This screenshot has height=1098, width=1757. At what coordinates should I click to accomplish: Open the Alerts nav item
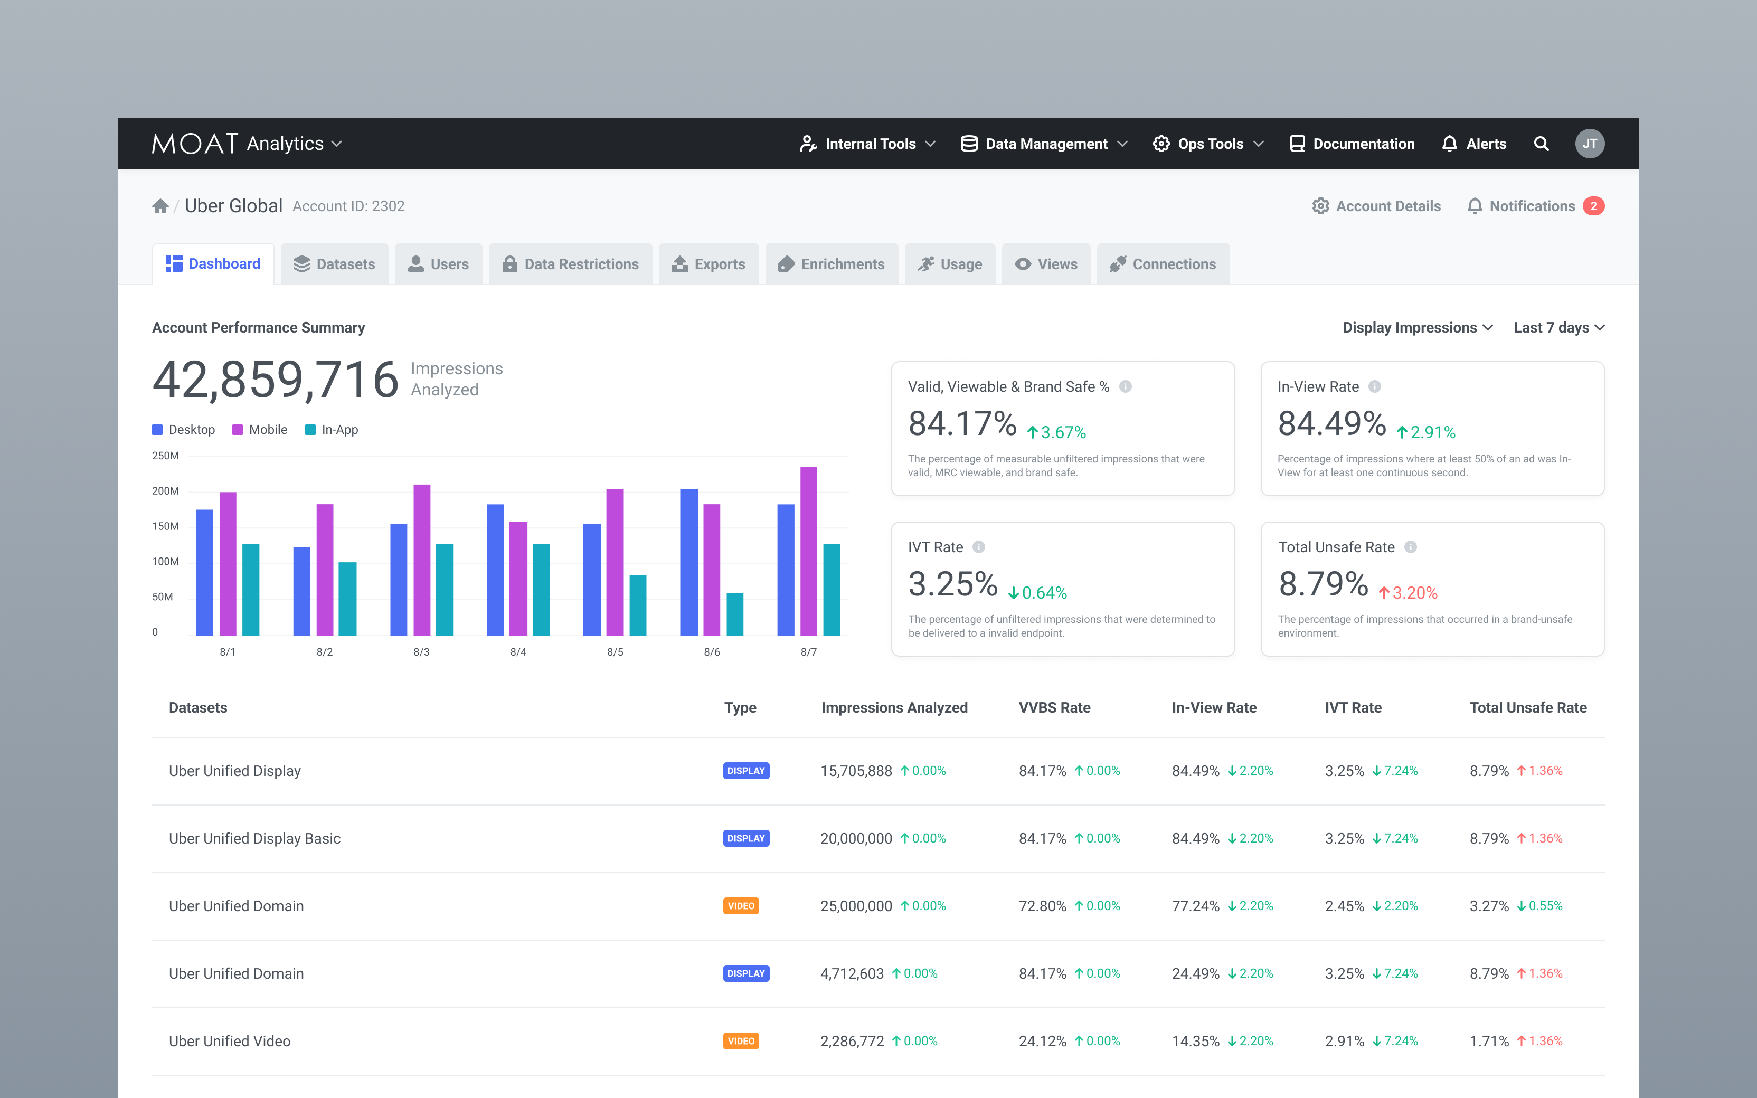[1474, 144]
